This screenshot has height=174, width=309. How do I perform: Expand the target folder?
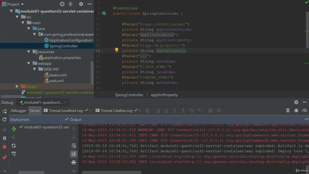17,86
